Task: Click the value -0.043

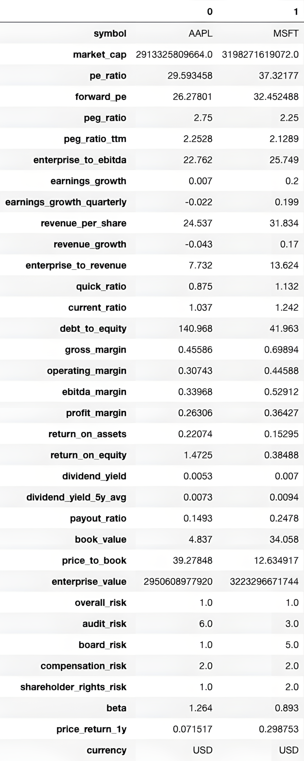Action: 199,244
